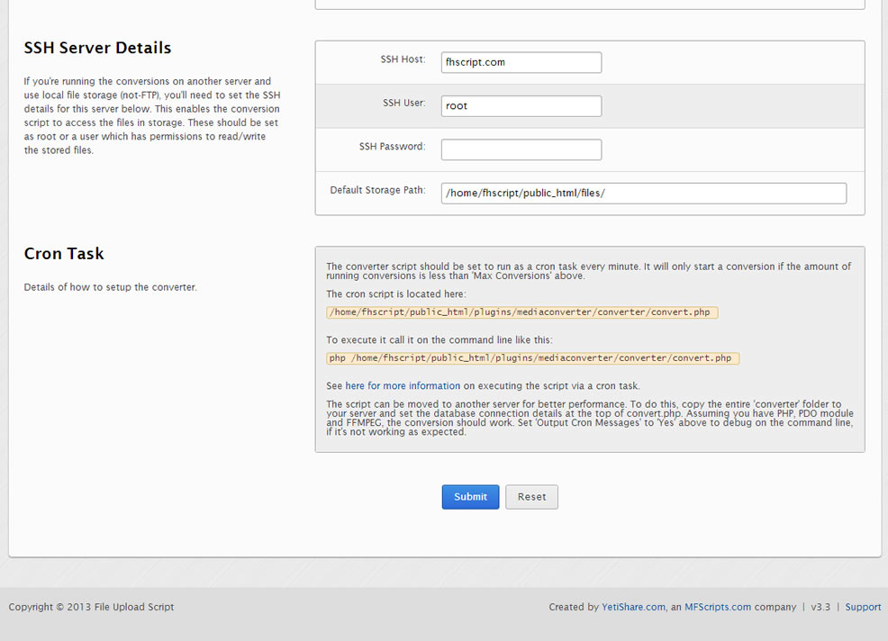888x641 pixels.
Task: Focus the SSH User field containing root
Action: pyautogui.click(x=521, y=106)
